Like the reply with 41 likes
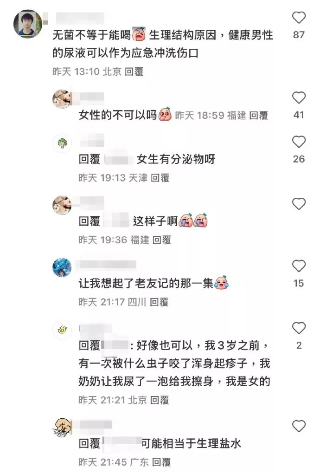This screenshot has height=474, width=320. pos(299,97)
